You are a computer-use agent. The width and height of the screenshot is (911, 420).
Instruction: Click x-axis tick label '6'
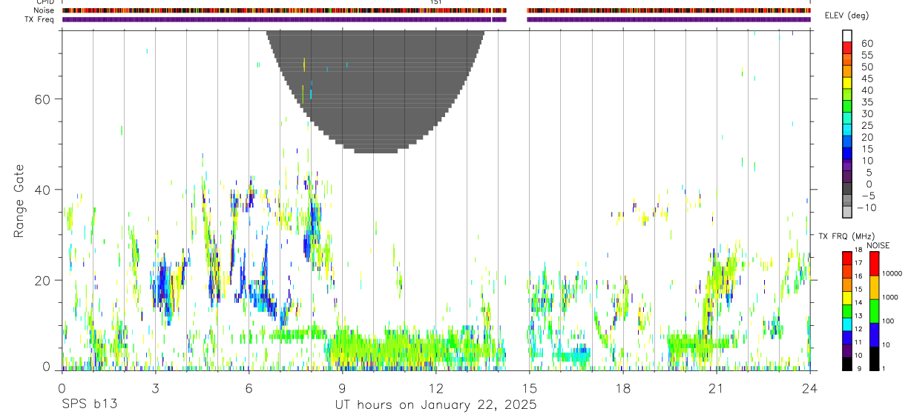[249, 387]
